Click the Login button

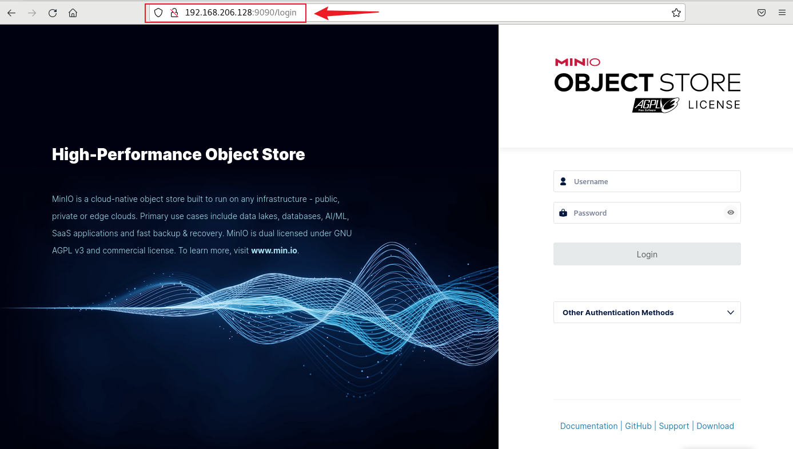pyautogui.click(x=647, y=254)
